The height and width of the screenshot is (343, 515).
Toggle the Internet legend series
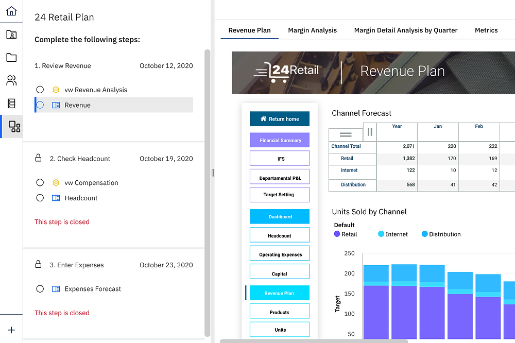[393, 234]
